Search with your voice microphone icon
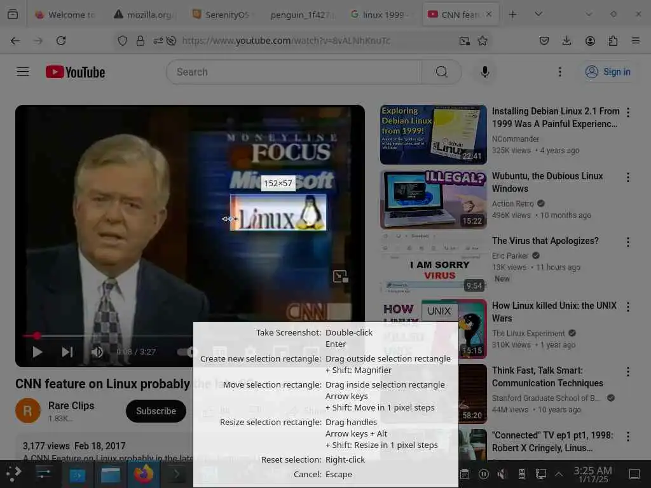Screen dimensions: 651x488 click(x=484, y=72)
